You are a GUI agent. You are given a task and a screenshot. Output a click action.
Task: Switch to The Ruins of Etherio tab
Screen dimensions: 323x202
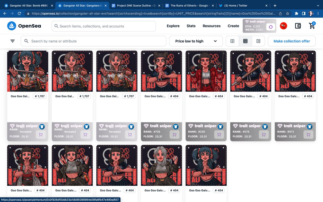189,5
